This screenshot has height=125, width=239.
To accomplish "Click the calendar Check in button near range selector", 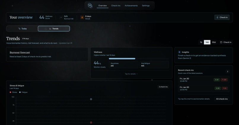I will [x=226, y=42].
